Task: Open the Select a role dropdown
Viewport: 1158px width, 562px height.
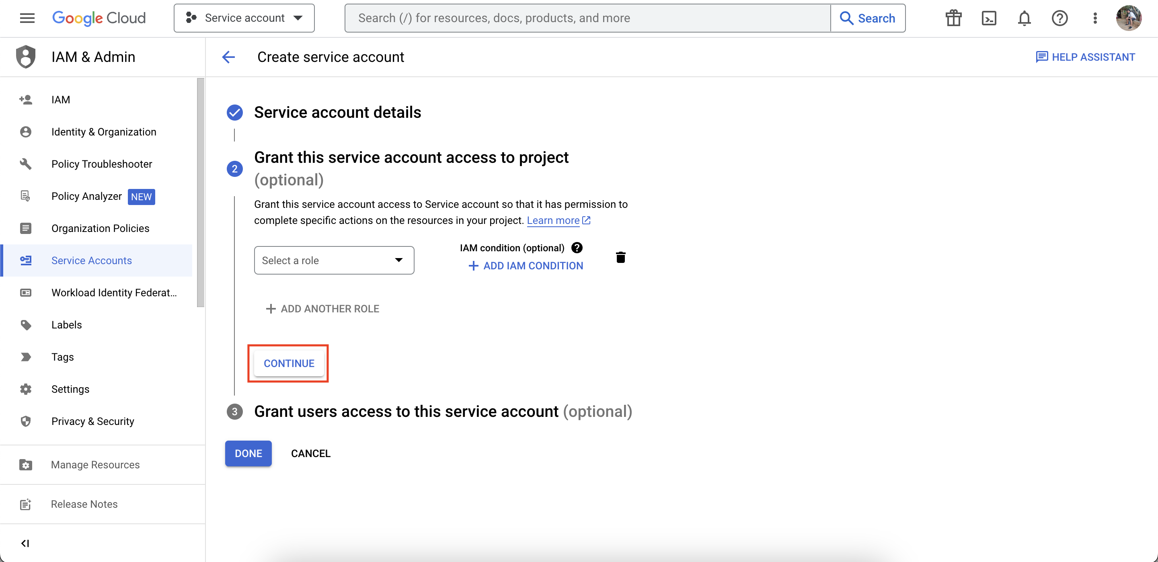Action: [x=334, y=260]
